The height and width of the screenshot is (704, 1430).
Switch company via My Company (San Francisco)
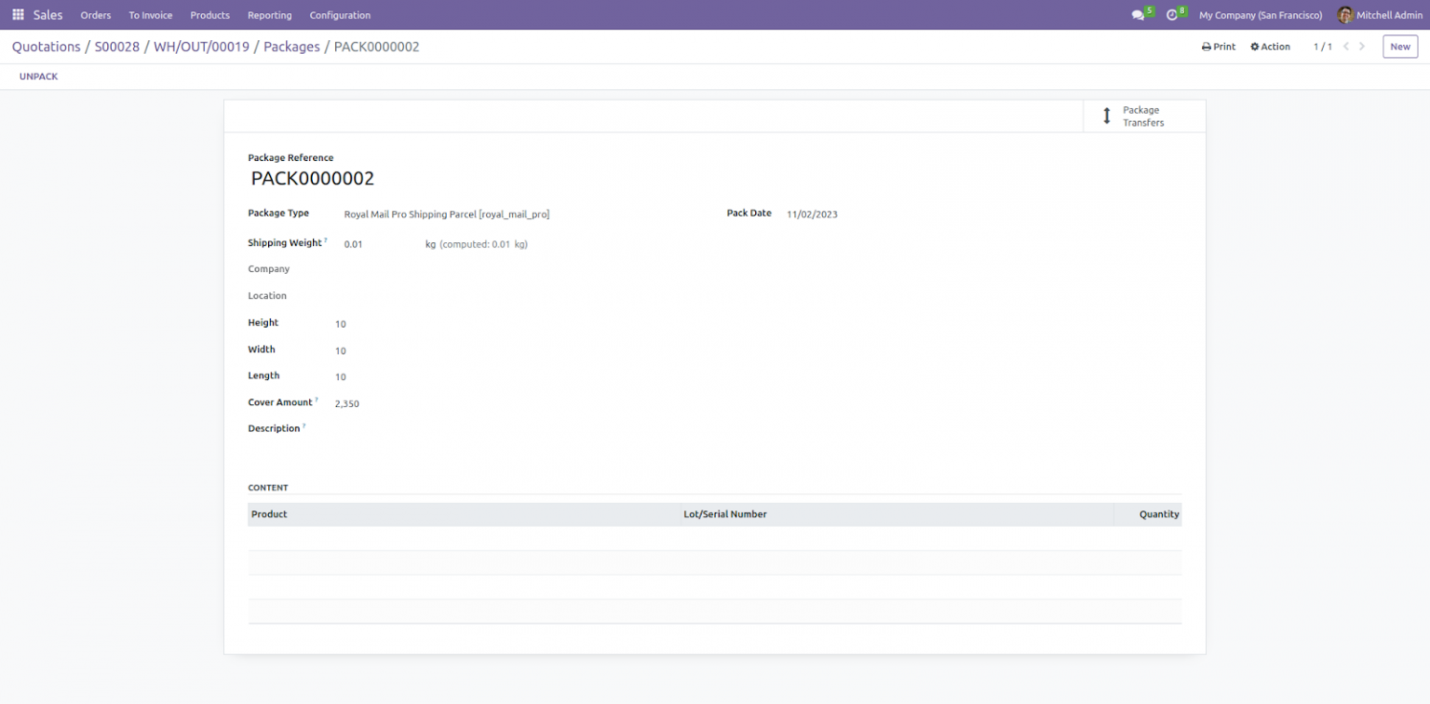pos(1261,15)
